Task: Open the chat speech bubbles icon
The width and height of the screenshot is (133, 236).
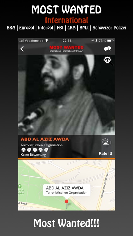Action: [107, 48]
